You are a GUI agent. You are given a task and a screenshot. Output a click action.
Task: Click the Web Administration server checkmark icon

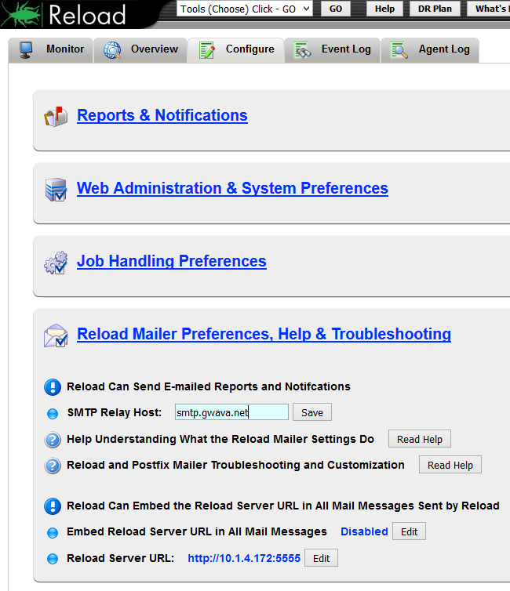click(56, 189)
